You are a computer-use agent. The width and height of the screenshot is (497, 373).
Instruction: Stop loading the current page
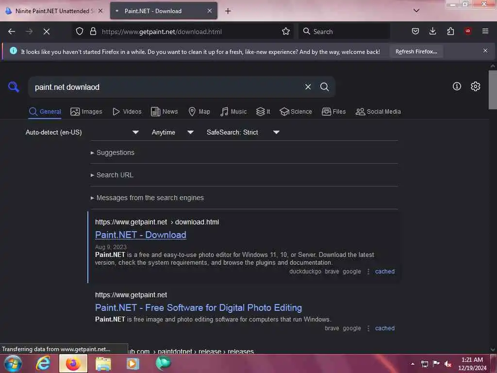(47, 32)
